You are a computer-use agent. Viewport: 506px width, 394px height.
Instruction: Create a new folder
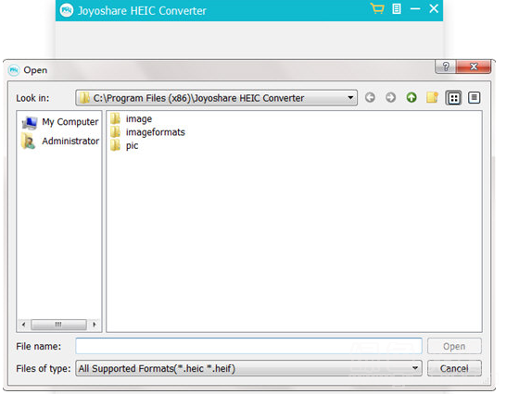(432, 98)
